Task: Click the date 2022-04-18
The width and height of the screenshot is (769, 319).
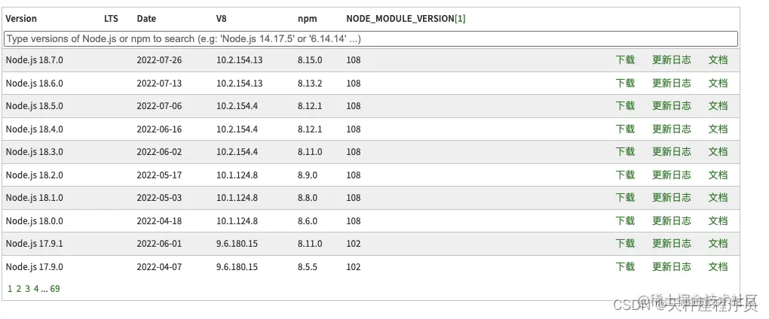Action: (x=159, y=221)
